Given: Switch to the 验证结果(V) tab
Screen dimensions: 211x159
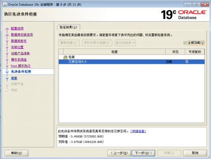Looking at the screenshot, I should 68,27.
